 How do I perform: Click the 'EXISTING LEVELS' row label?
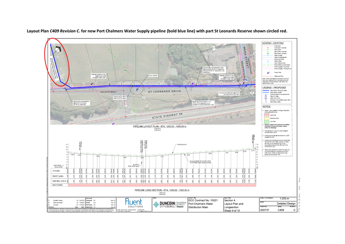(x=59, y=181)
